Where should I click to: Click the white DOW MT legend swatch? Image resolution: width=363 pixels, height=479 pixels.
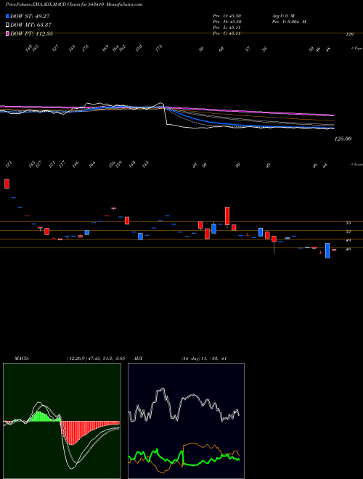[7, 25]
